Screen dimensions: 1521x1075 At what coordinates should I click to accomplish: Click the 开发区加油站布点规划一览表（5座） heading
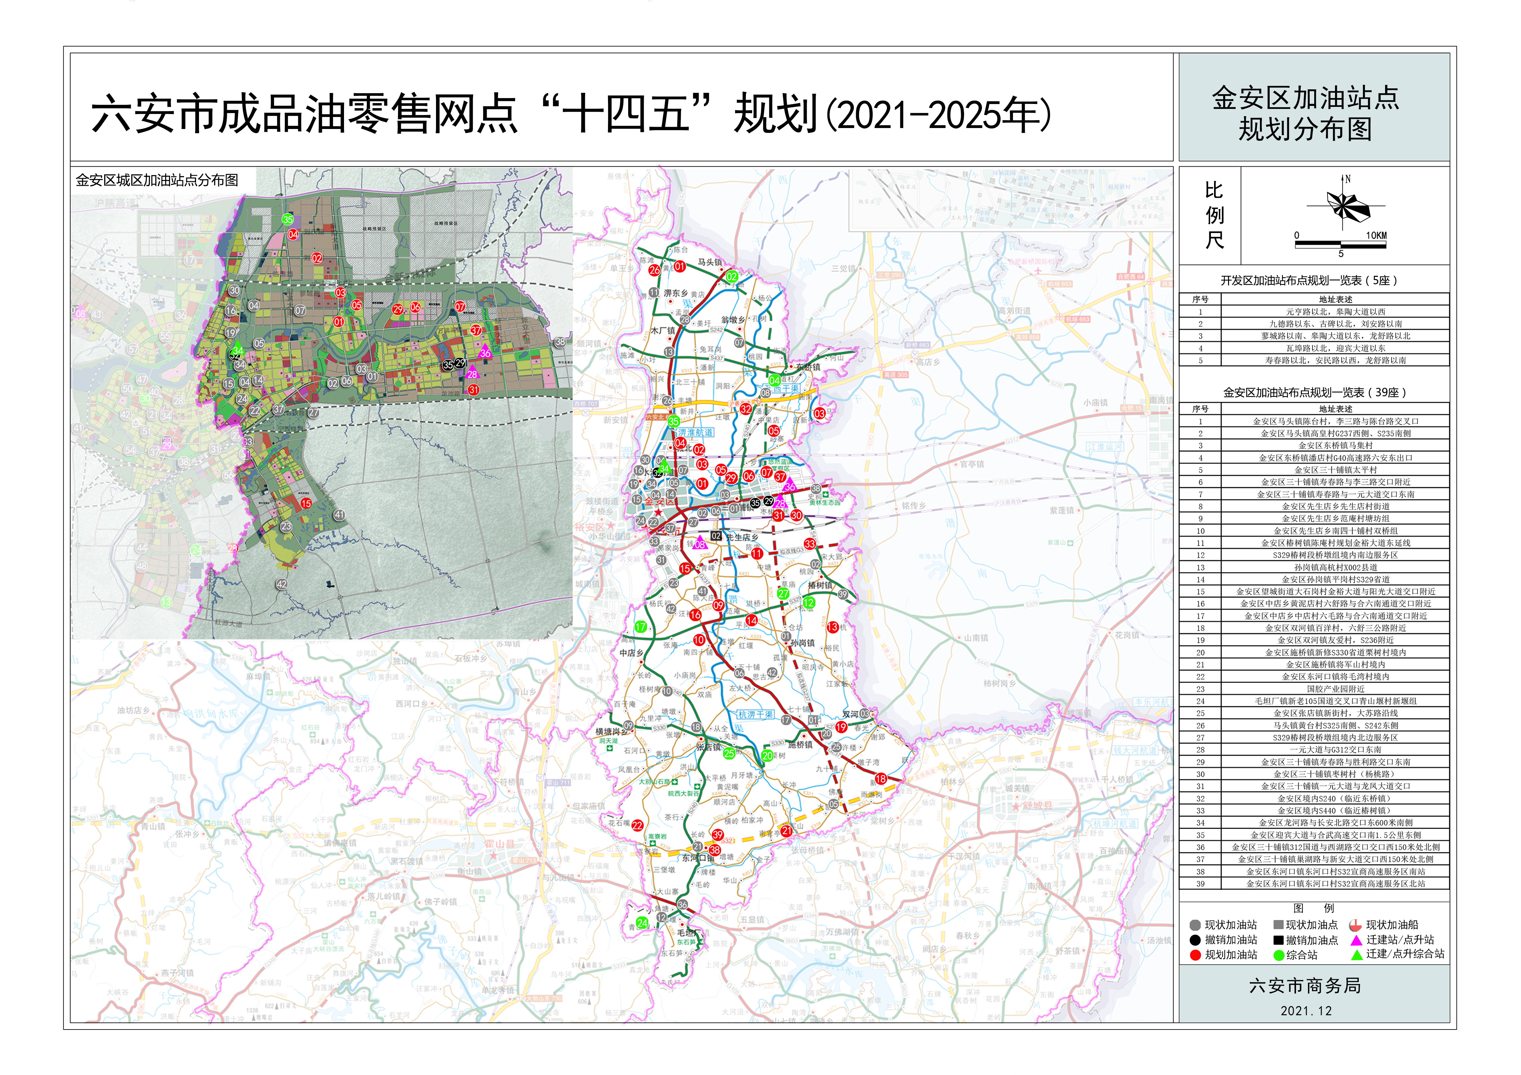[1309, 281]
